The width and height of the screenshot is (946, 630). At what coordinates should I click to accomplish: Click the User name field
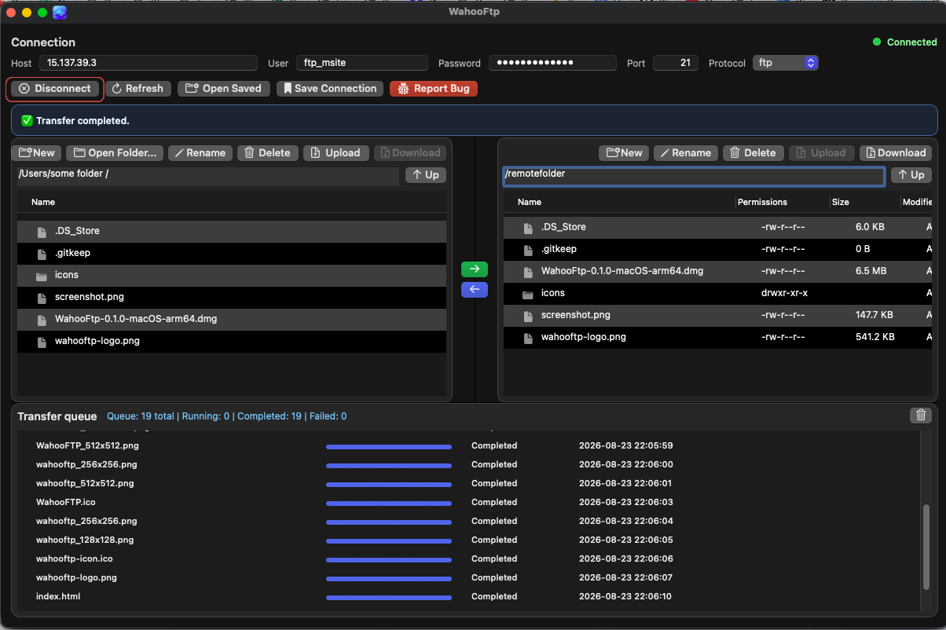pyautogui.click(x=361, y=63)
